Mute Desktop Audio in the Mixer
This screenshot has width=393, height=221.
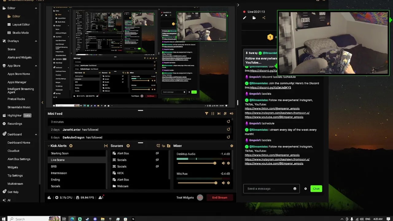coord(223,163)
